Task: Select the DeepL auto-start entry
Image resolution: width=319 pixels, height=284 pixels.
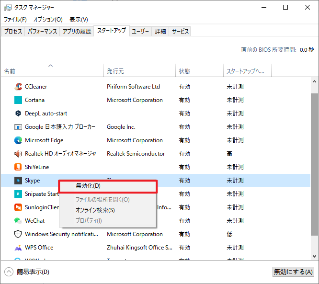Action: point(46,114)
